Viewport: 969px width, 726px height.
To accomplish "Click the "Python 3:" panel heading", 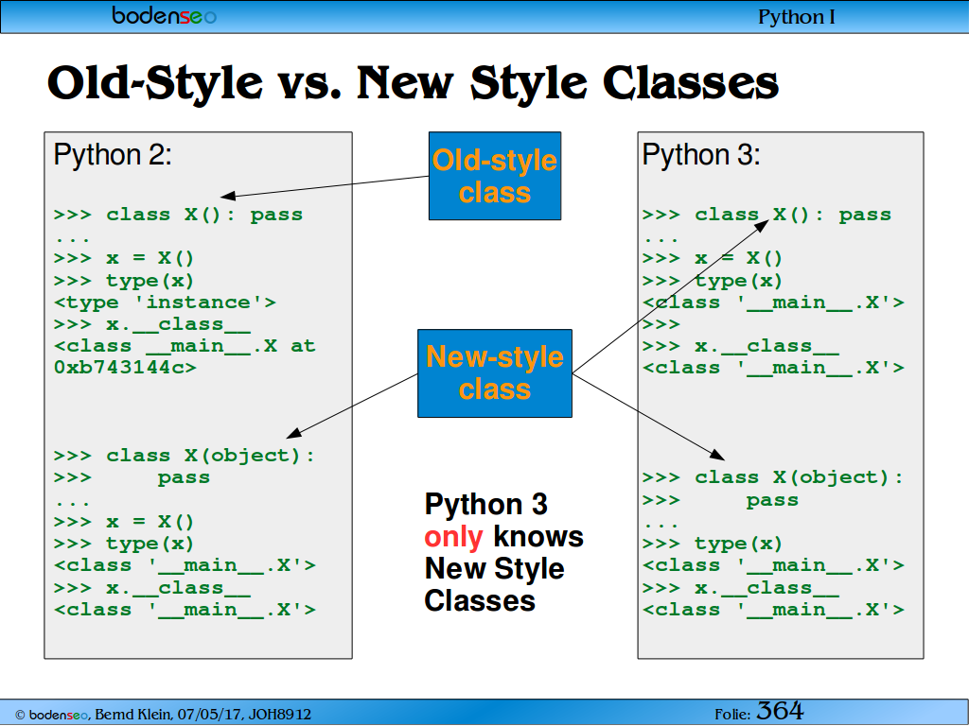I will 701,154.
